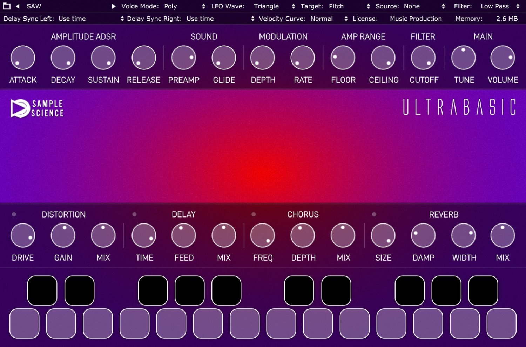526x347 pixels.
Task: Click the ATTACK knob
Action: click(x=23, y=58)
